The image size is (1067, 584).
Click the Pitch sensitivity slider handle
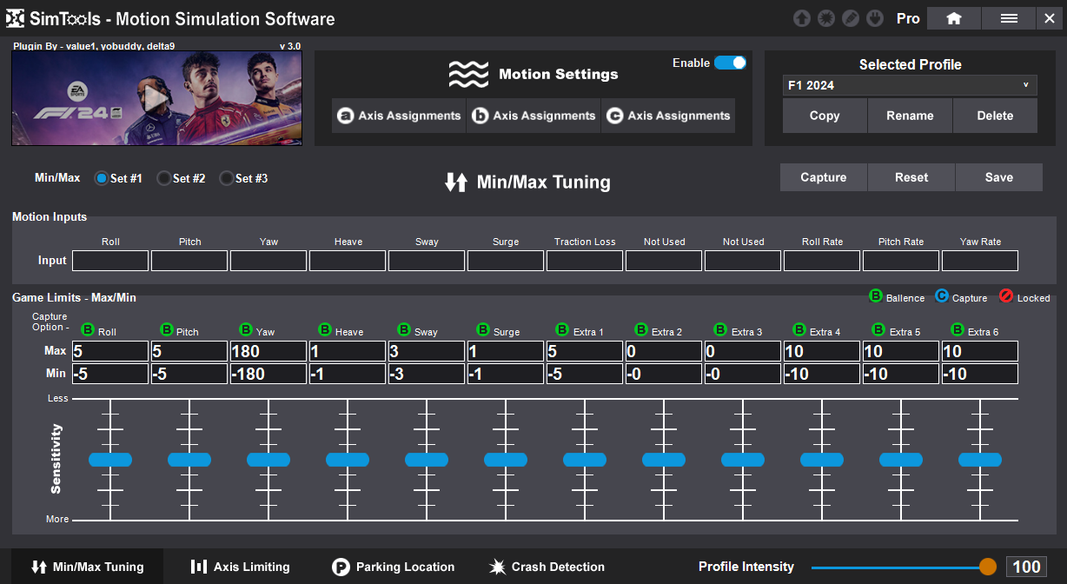point(189,460)
